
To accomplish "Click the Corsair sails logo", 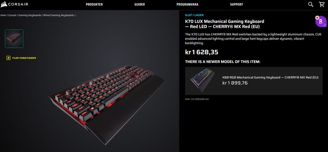I will click(x=4, y=4).
